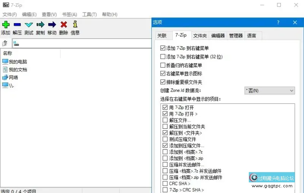304x193 pixels.
Task: Select the 我的电脑 row text
Action: point(18,62)
